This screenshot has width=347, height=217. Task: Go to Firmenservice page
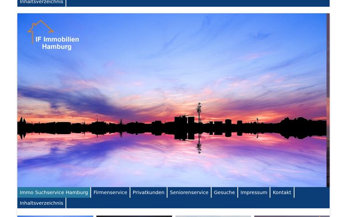[x=110, y=192]
